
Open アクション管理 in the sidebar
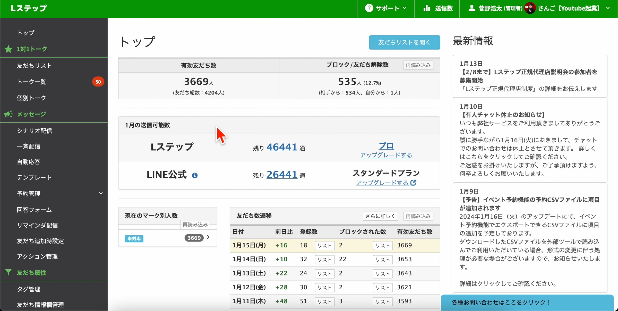coord(37,256)
